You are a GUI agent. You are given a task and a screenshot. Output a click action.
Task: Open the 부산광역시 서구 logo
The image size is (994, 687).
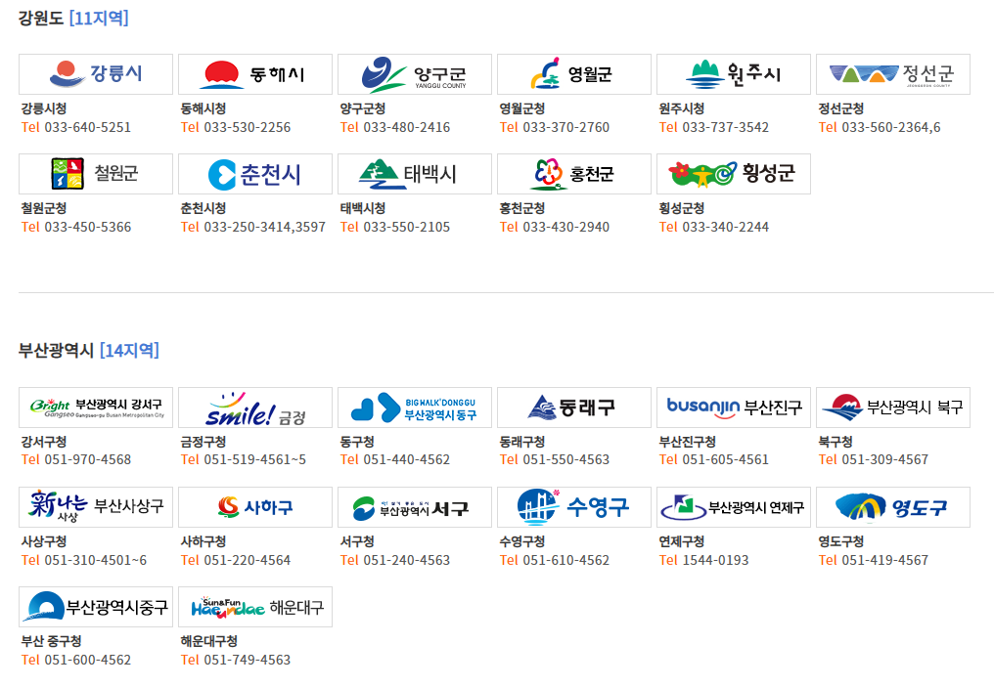(x=415, y=506)
